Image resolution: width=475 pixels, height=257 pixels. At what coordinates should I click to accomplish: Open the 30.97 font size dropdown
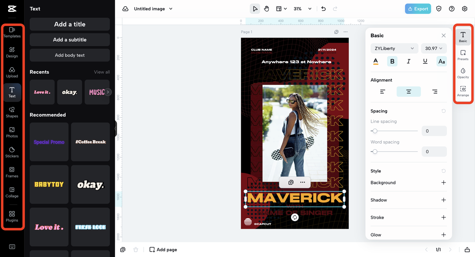coord(434,49)
